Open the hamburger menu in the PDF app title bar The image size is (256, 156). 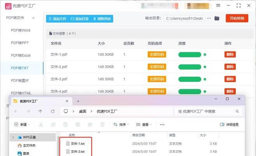pyautogui.click(x=218, y=5)
